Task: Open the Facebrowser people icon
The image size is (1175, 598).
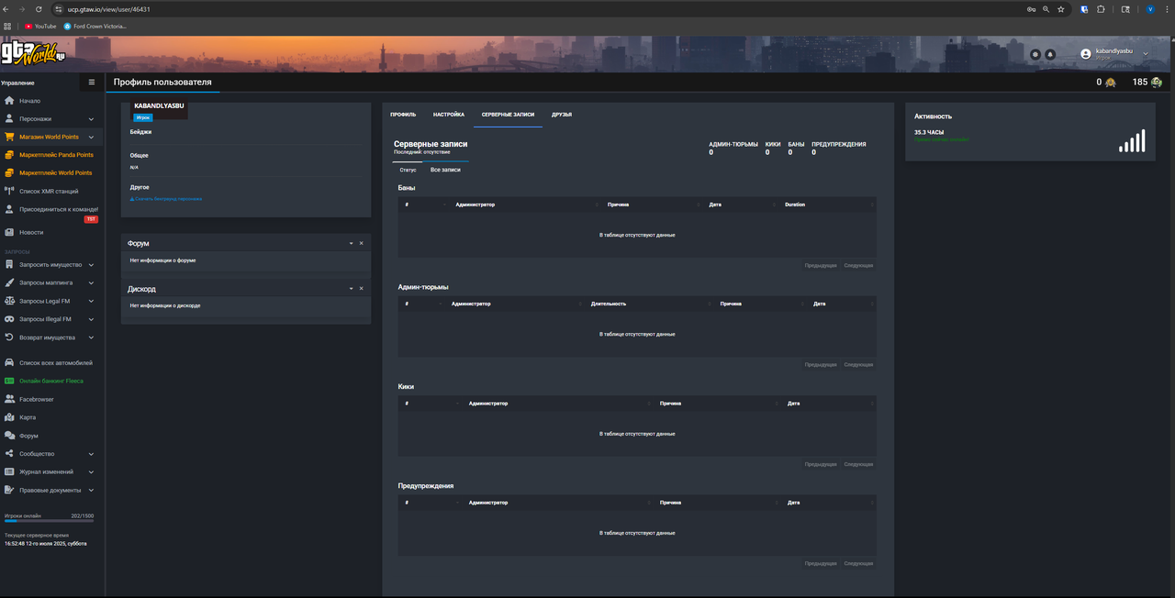Action: 9,399
